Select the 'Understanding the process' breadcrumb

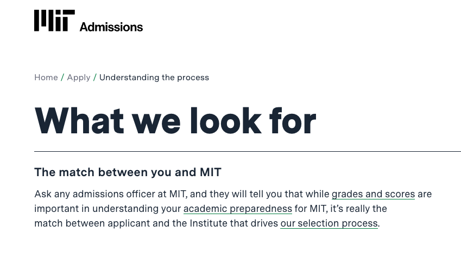coord(154,78)
